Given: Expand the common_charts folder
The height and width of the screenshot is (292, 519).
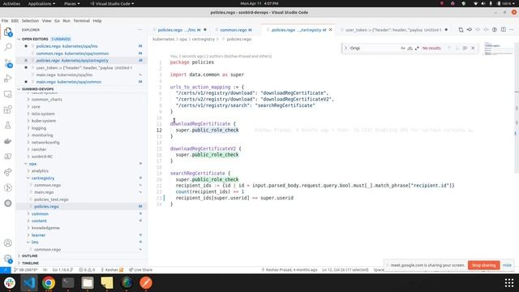Looking at the screenshot, I should pos(47,99).
